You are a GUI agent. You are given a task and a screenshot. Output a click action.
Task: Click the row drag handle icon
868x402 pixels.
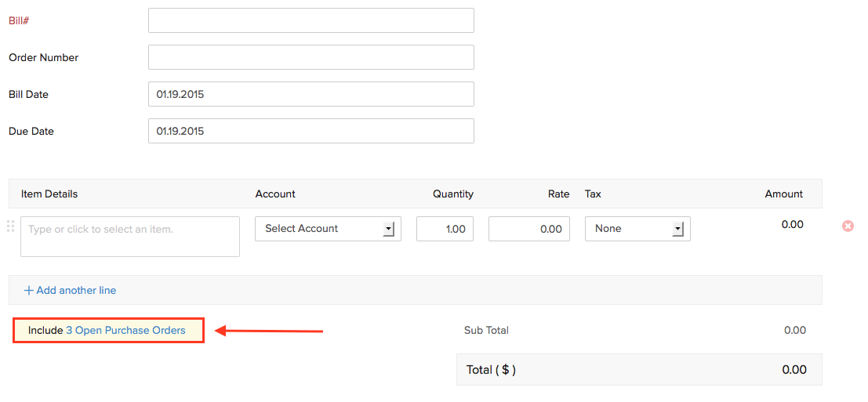10,226
